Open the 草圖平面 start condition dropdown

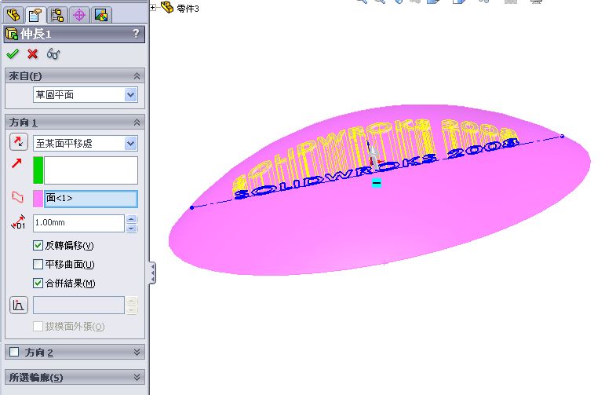pyautogui.click(x=131, y=94)
